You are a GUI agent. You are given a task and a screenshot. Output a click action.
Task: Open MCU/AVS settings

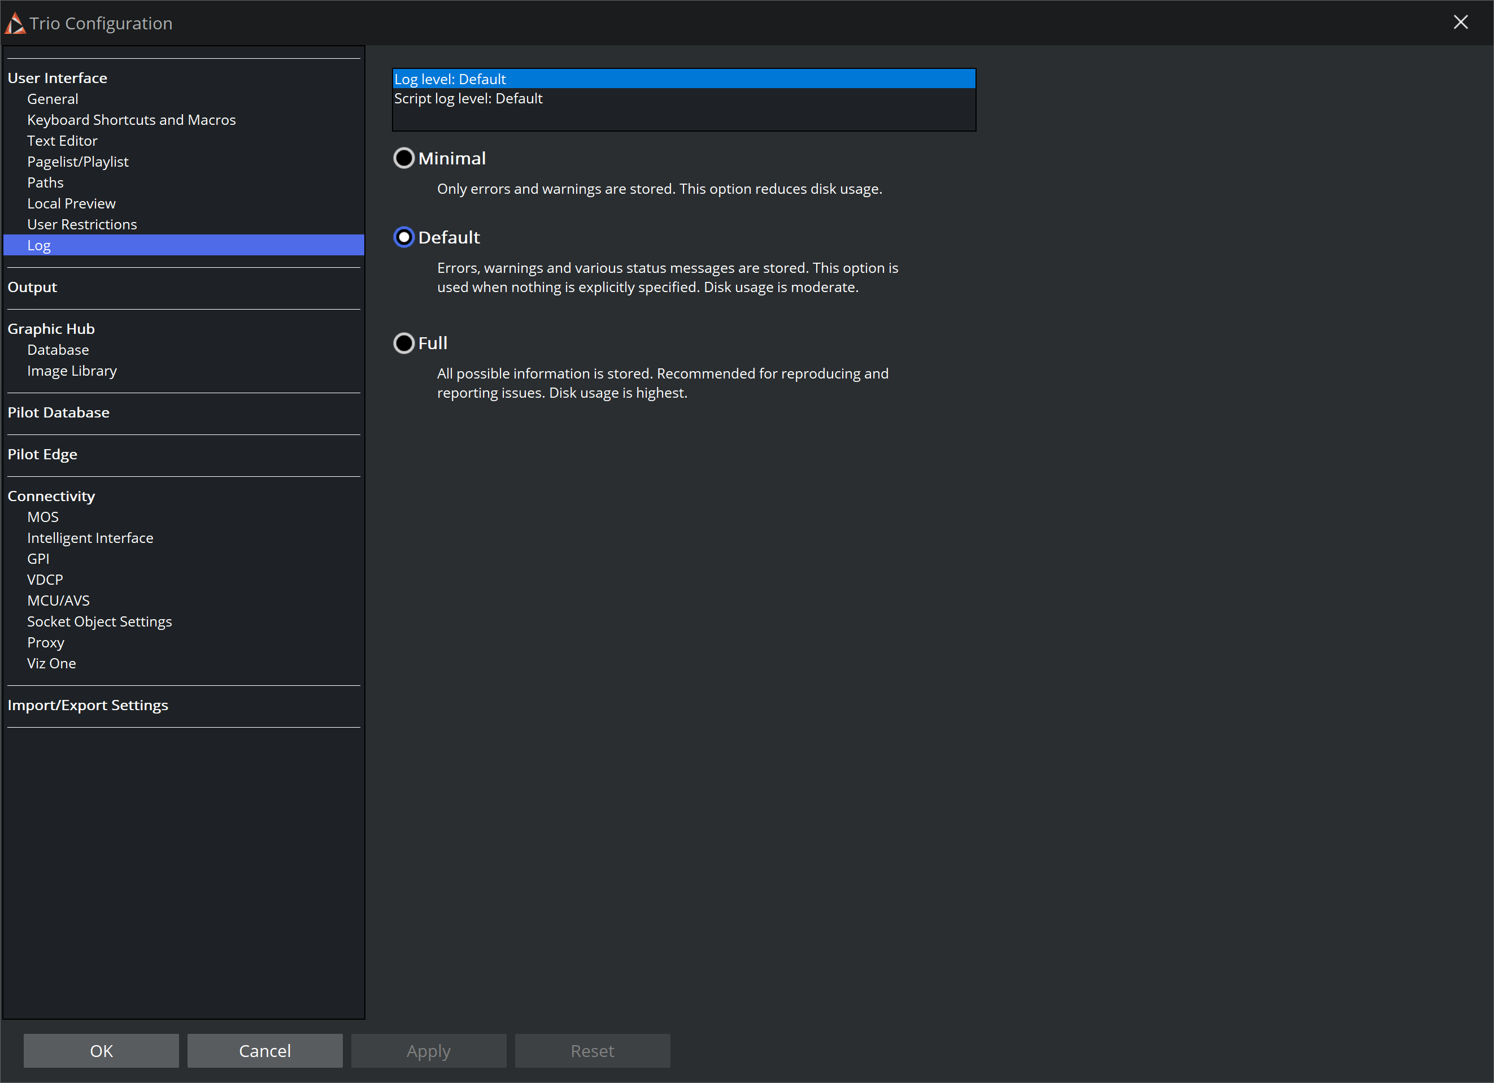(58, 601)
